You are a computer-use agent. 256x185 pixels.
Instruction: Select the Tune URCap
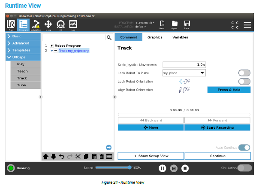25,85
